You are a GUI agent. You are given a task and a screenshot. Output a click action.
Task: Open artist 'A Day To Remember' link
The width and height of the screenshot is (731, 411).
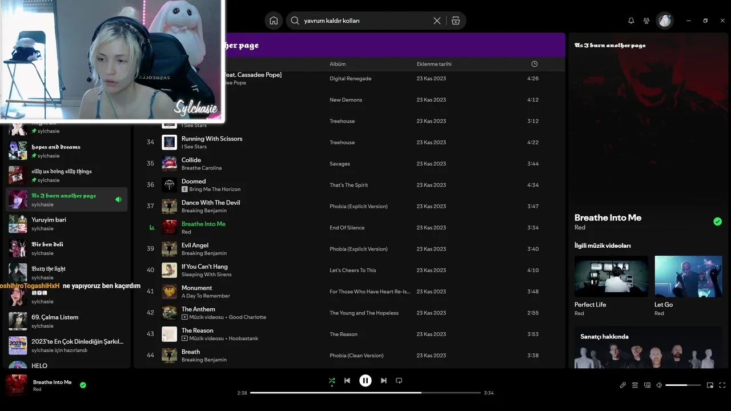point(206,296)
